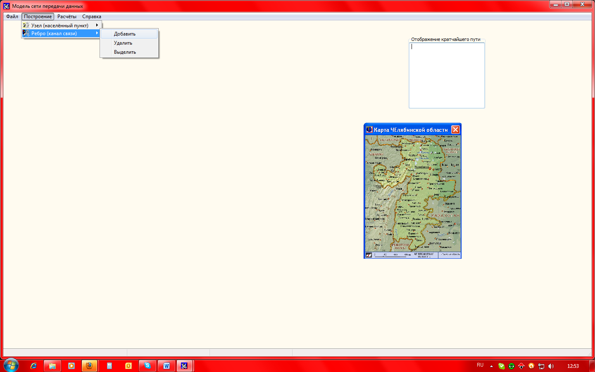The height and width of the screenshot is (372, 595).
Task: Choose Выделить in the Ребро submenu
Action: coord(129,52)
